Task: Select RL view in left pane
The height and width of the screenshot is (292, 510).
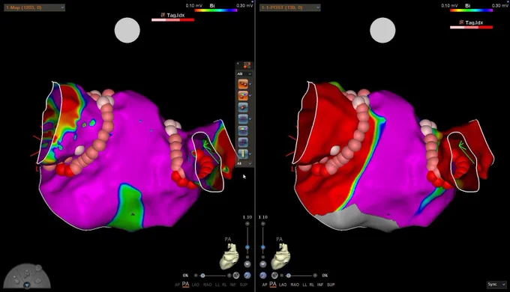Action: tap(224, 285)
